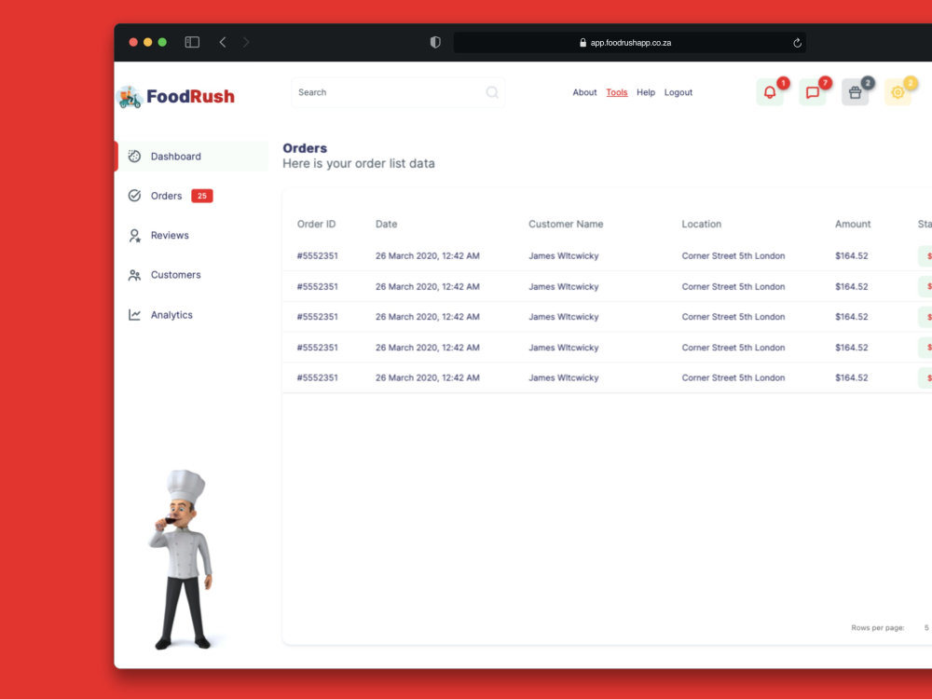Select the Dashboard speedometer icon in sidebar
This screenshot has width=932, height=699.
pyautogui.click(x=134, y=156)
